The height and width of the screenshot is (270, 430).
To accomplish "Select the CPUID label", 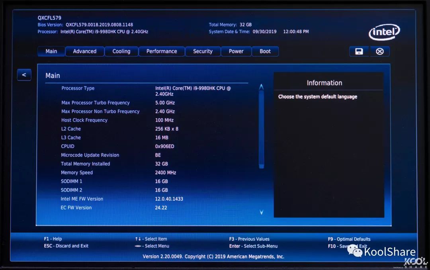I will [x=67, y=146].
